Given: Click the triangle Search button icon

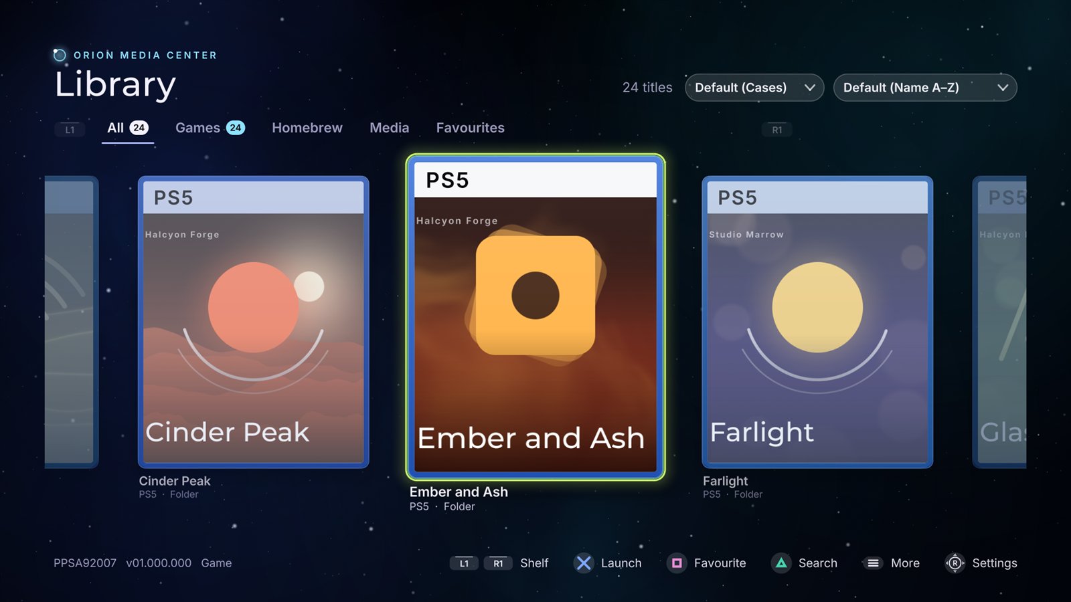Looking at the screenshot, I should [781, 563].
